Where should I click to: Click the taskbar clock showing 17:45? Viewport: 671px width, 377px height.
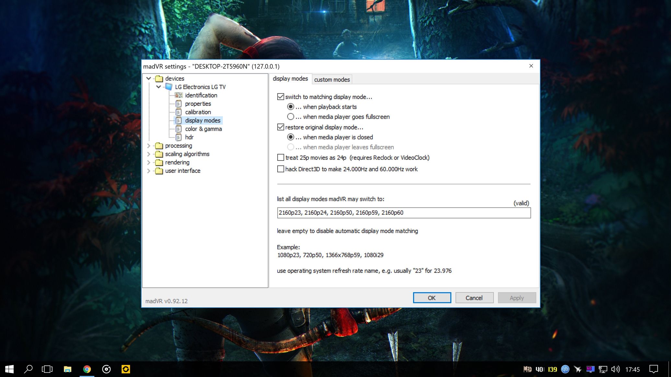[x=632, y=369]
